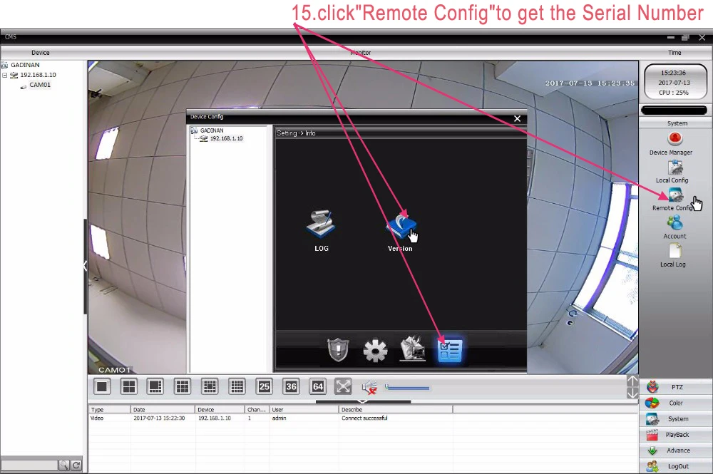This screenshot has height=474, width=713.
Task: Click the Describe column header in the log table
Action: tap(396, 409)
